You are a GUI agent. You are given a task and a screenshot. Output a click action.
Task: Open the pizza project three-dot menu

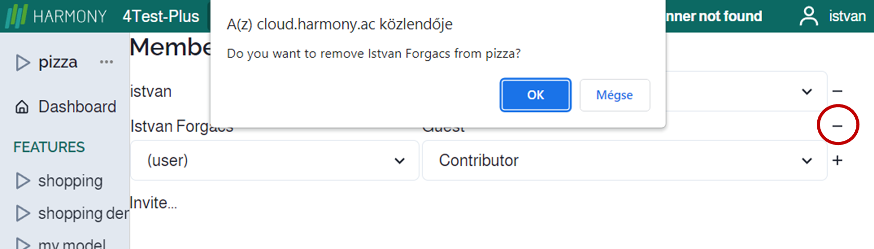point(106,62)
